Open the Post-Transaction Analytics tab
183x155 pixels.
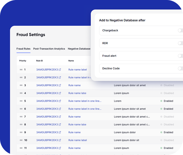[x=49, y=49]
